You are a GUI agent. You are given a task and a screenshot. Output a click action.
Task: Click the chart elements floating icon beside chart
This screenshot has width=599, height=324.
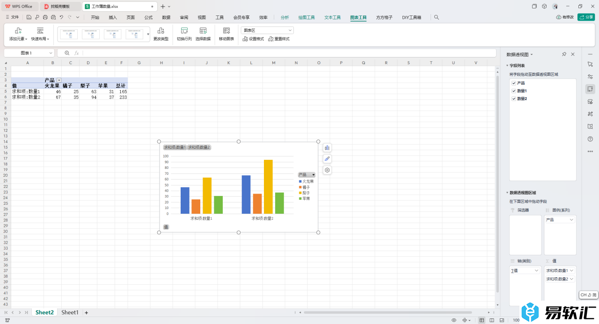coord(327,148)
